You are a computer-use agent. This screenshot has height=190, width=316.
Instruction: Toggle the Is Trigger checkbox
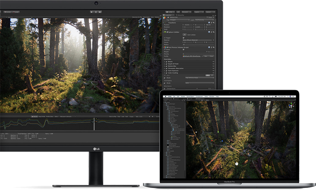coord(183,38)
